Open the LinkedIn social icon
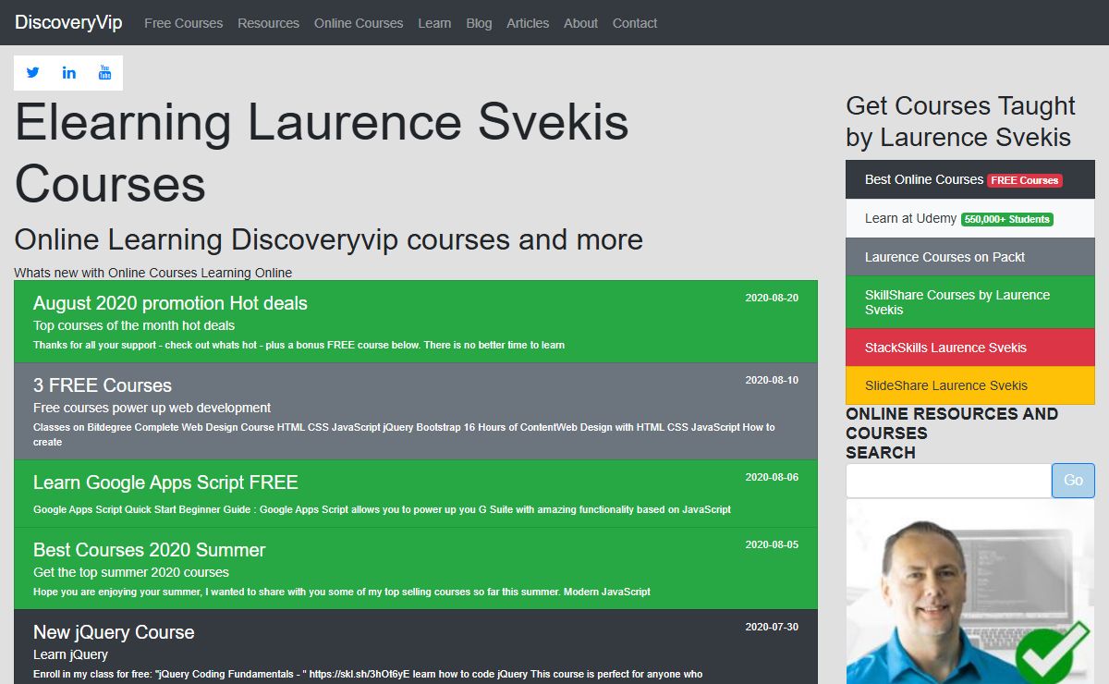Image resolution: width=1109 pixels, height=684 pixels. coord(69,73)
